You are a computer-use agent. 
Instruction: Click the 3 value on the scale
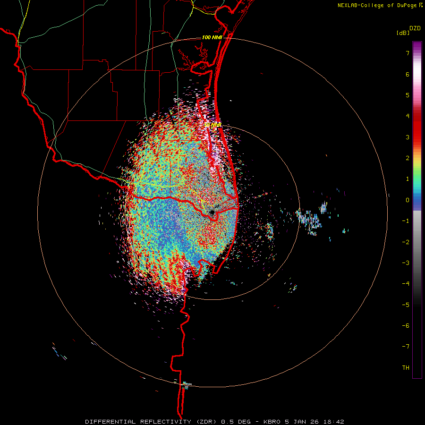(408, 137)
